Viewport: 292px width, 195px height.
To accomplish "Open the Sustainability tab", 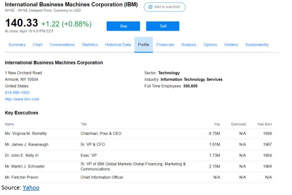I will click(257, 45).
